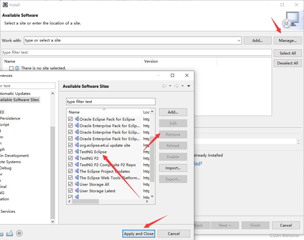Click the site icon for org.eclipse.e4.ui update site

(77, 145)
